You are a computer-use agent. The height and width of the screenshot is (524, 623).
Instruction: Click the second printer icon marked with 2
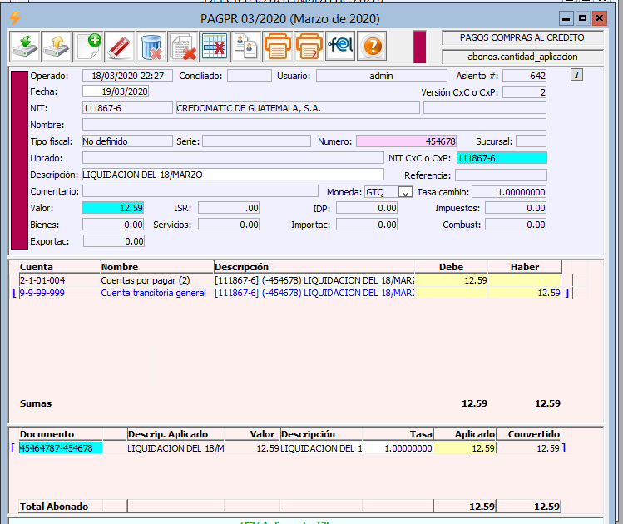[309, 46]
